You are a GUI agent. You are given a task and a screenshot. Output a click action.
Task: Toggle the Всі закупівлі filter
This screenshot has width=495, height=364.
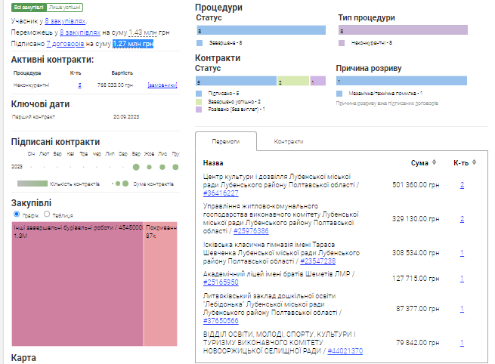coord(29,7)
